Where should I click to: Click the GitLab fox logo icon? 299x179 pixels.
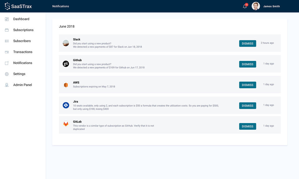(x=66, y=124)
